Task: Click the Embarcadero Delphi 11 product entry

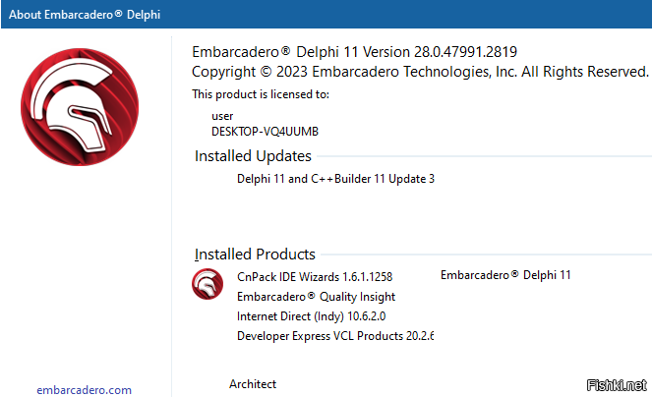Action: point(505,275)
